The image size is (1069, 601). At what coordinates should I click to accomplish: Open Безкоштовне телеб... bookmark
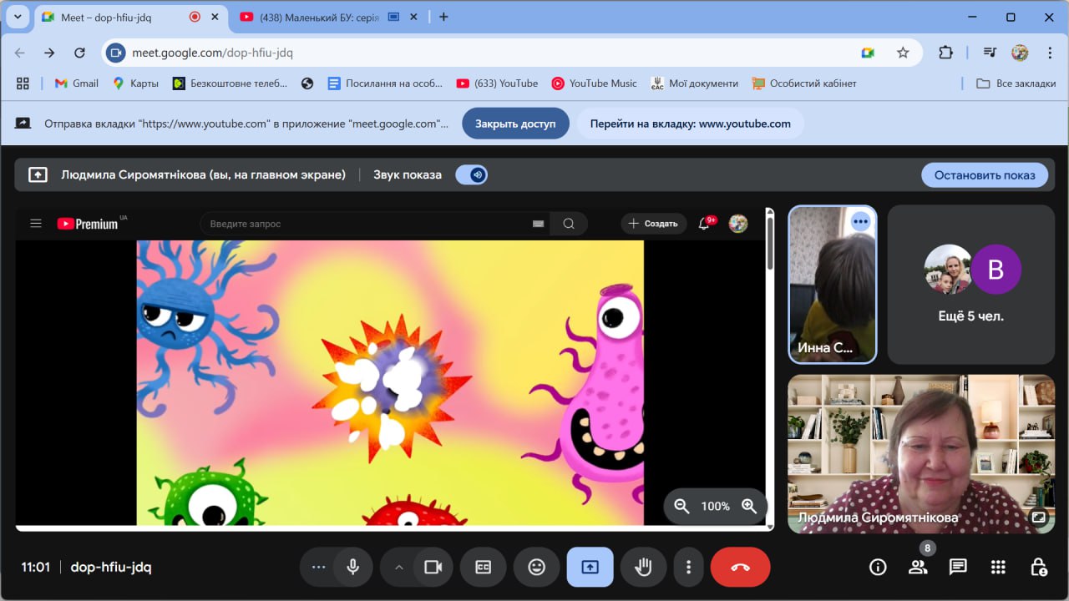click(230, 83)
